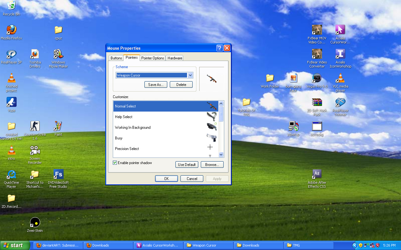Open Vegas Pro 9.0 desktop icon

pyautogui.click(x=317, y=78)
